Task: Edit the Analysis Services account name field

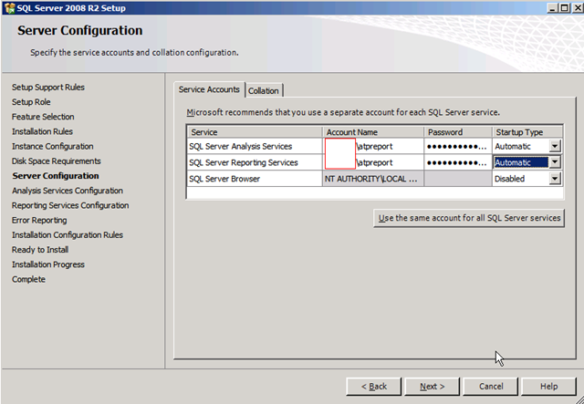Action: [x=374, y=147]
